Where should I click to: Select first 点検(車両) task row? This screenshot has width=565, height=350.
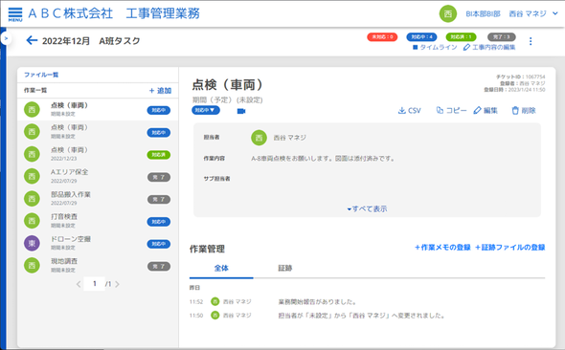point(98,109)
